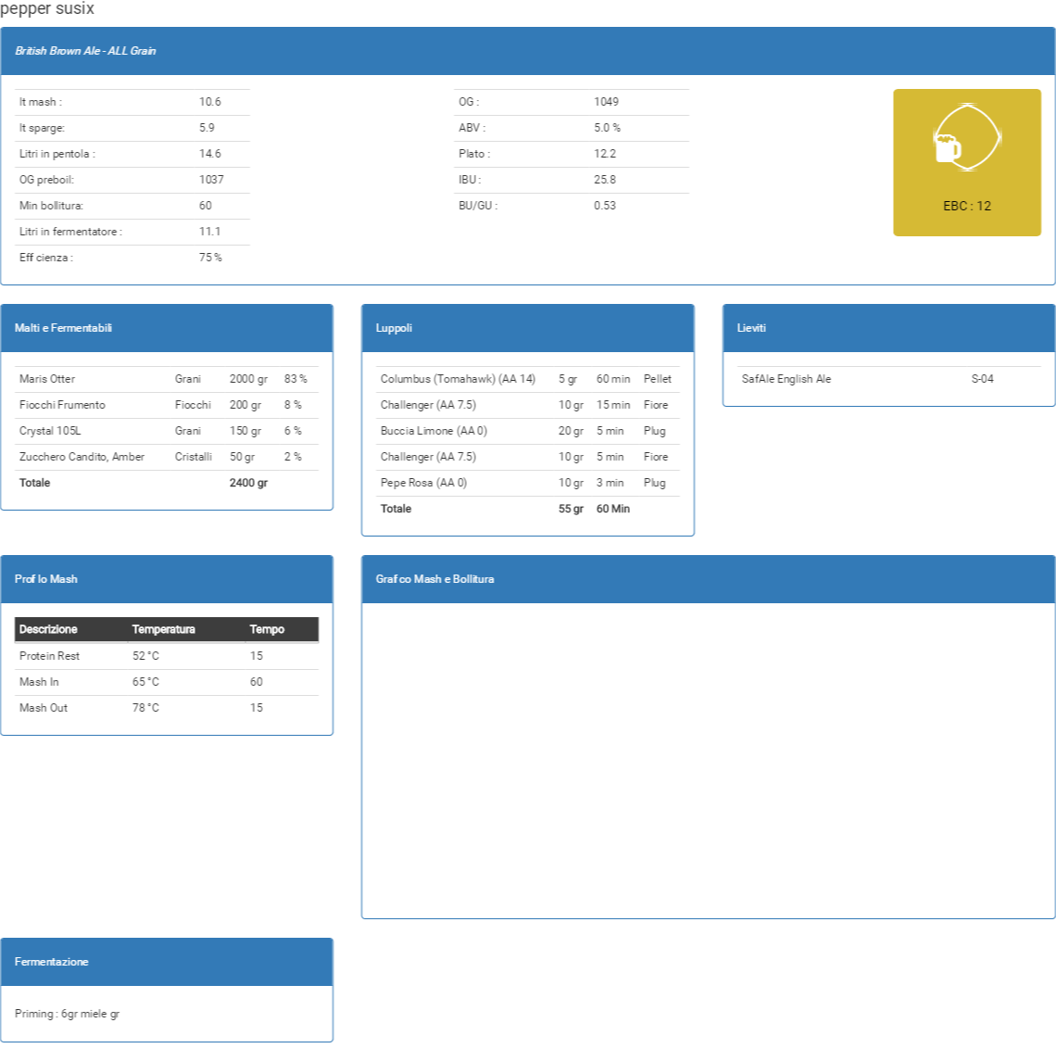Viewport: 1056px width, 1061px height.
Task: Click the "EBC : 12" label
Action: coord(967,207)
